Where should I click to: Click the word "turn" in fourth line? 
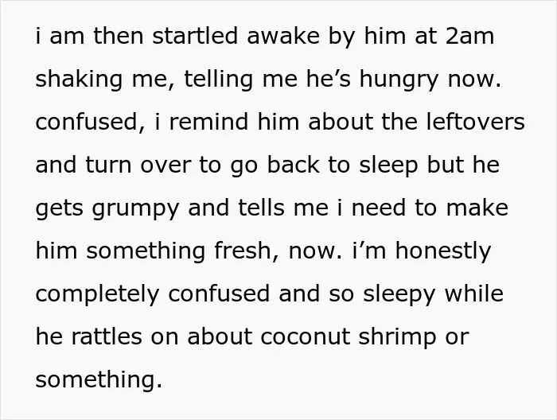tap(108, 165)
